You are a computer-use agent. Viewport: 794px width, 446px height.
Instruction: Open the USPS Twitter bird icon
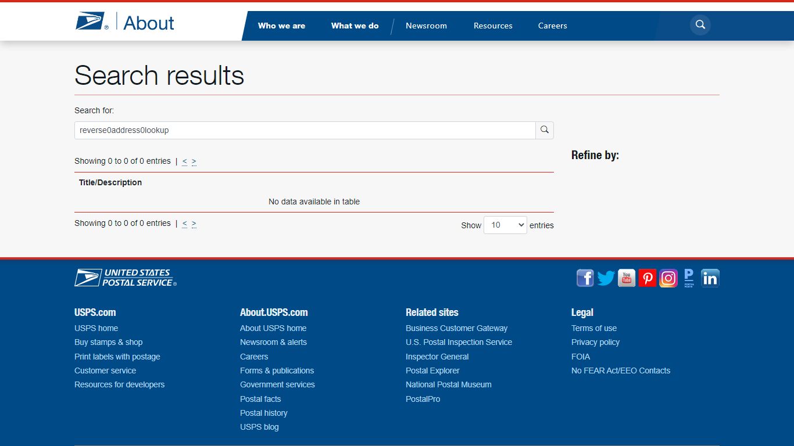[606, 278]
